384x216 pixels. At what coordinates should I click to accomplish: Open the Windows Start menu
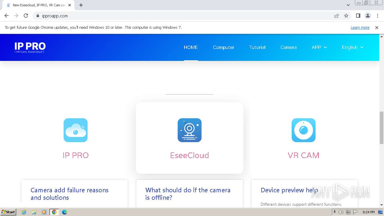[8, 212]
